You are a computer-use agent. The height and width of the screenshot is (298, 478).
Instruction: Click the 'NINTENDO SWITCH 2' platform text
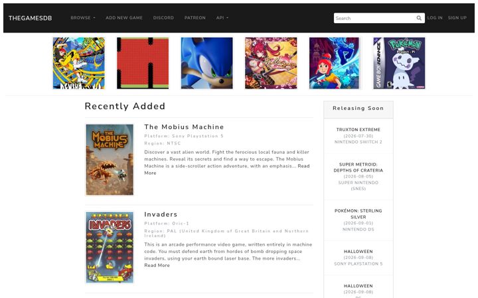click(x=358, y=142)
